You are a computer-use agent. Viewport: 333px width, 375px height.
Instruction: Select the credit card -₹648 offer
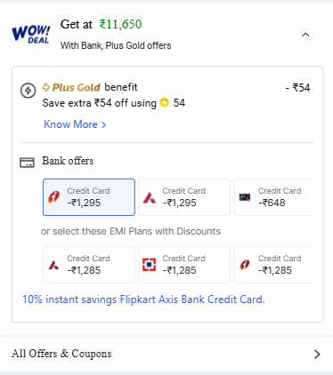coord(274,197)
